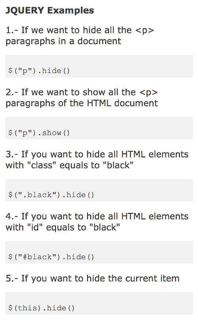This screenshot has height=321, width=198.
Task: Click the $("p").show() code snippet
Action: 39,133
